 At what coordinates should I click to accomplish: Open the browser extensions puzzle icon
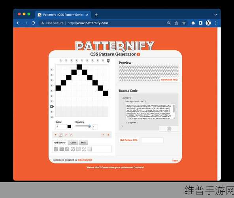click(193, 23)
